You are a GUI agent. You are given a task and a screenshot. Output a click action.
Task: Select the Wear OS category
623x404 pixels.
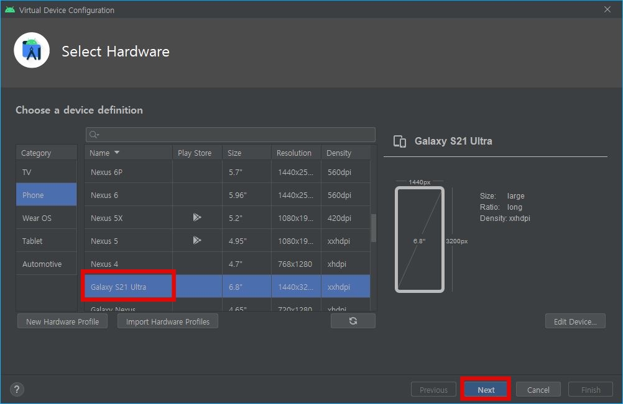(47, 218)
